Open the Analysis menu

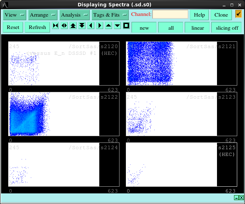(74, 15)
